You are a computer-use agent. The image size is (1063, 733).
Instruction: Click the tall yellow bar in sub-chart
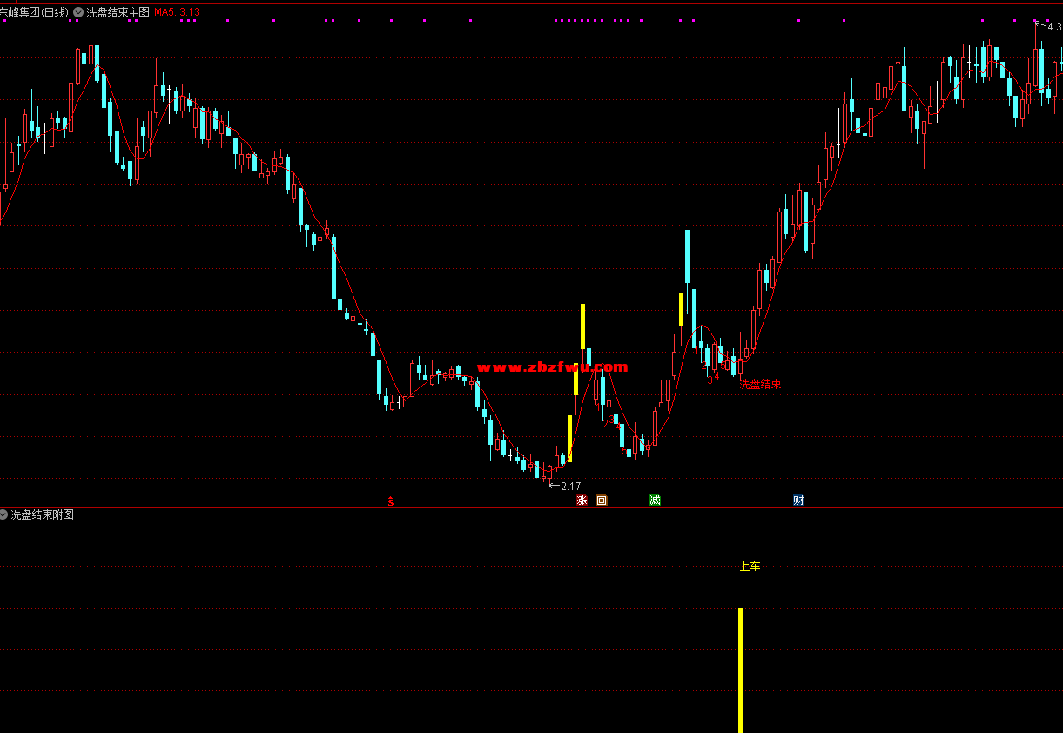[x=741, y=669]
